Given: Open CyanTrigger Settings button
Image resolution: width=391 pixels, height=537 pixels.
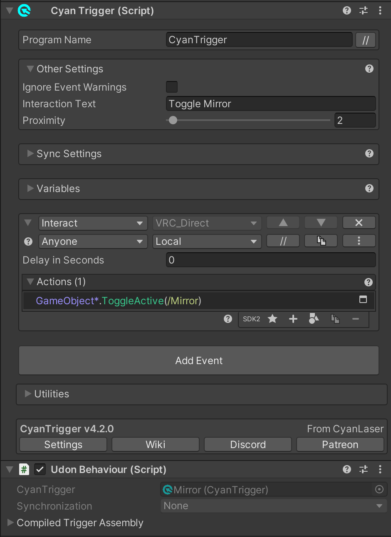Looking at the screenshot, I should click(x=63, y=444).
